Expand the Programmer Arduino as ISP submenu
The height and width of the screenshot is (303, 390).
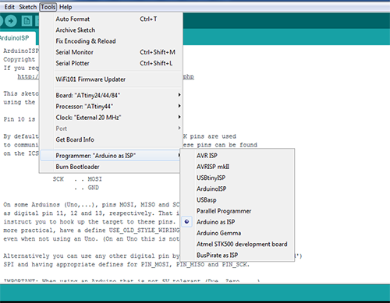(110, 156)
